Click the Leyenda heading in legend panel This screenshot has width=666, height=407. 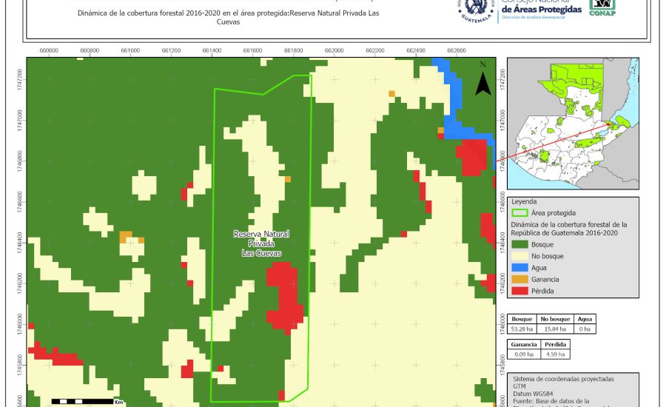click(x=525, y=201)
